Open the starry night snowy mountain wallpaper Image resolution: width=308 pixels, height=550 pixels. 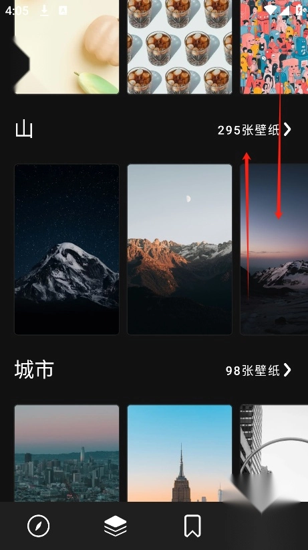(67, 249)
